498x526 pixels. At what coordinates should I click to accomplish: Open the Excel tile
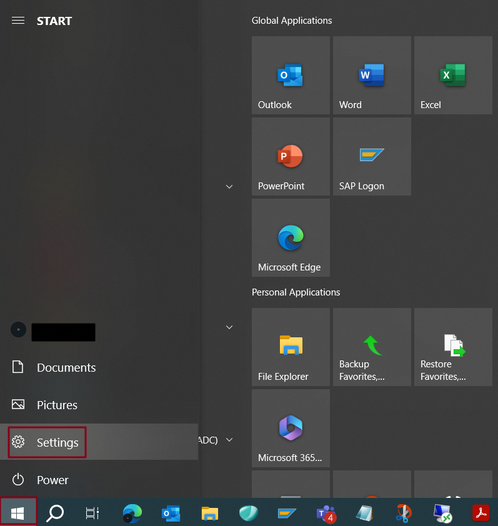453,75
